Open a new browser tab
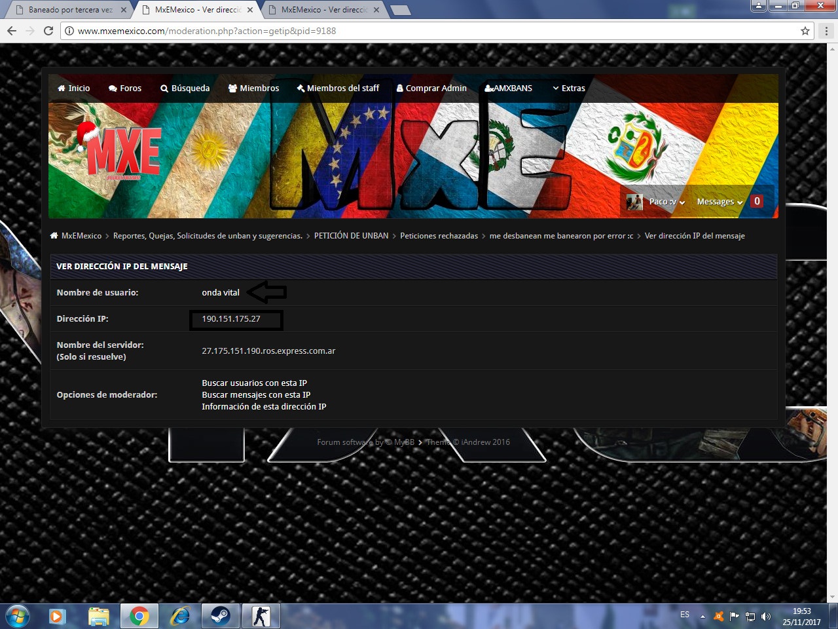Image resolution: width=838 pixels, height=629 pixels. pyautogui.click(x=400, y=10)
